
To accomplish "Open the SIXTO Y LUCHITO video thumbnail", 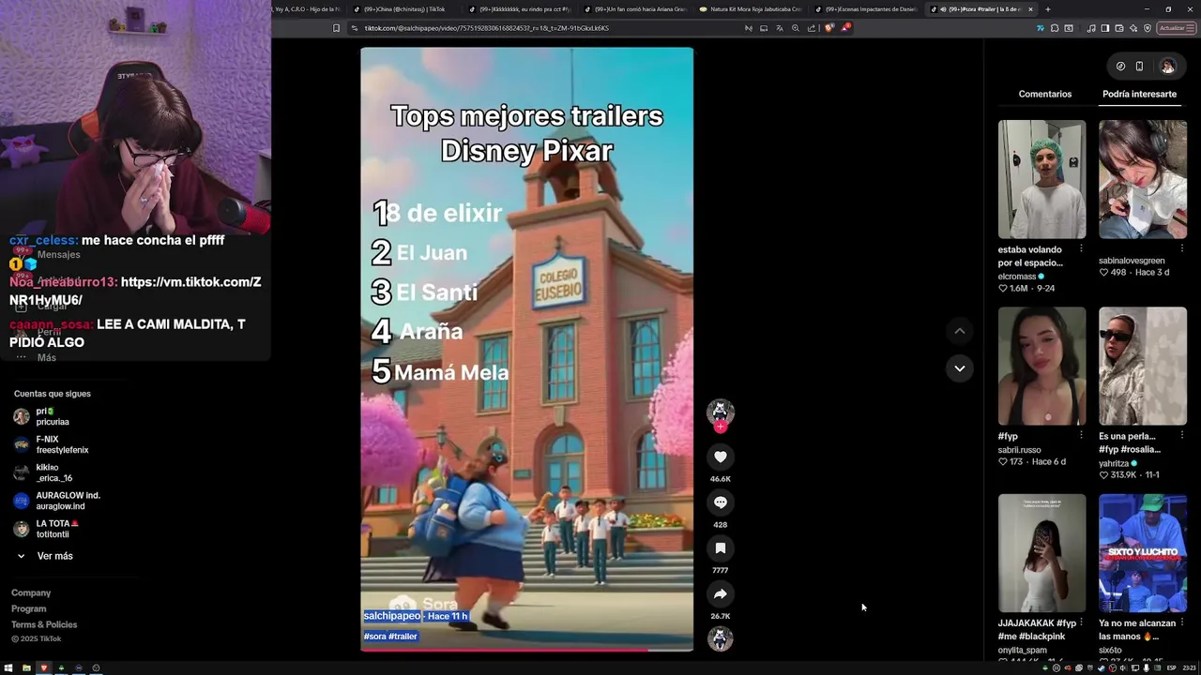I will [x=1143, y=553].
